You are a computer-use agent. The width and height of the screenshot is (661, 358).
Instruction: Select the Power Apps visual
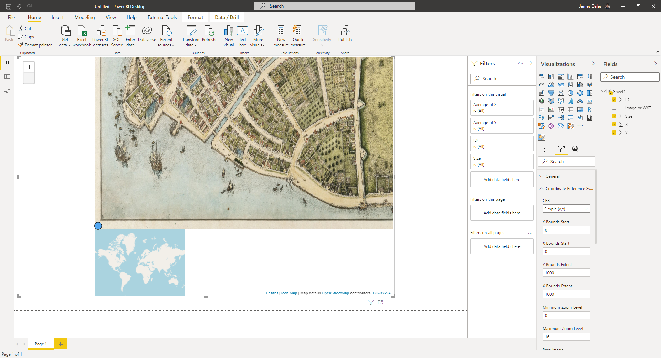551,126
